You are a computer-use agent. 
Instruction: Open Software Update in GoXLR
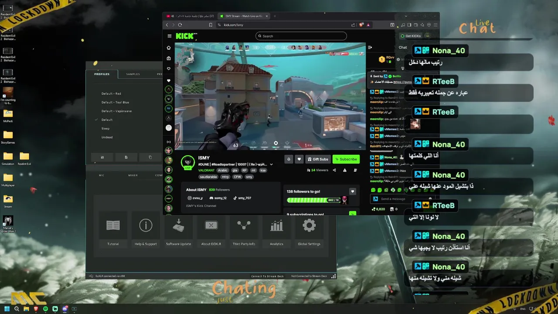tap(178, 225)
